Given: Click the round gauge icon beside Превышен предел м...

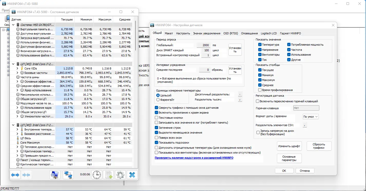Looking at the screenshot, I should coord(22,156).
